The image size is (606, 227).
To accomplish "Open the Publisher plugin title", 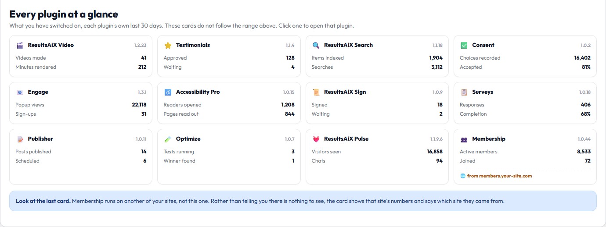I will point(40,138).
